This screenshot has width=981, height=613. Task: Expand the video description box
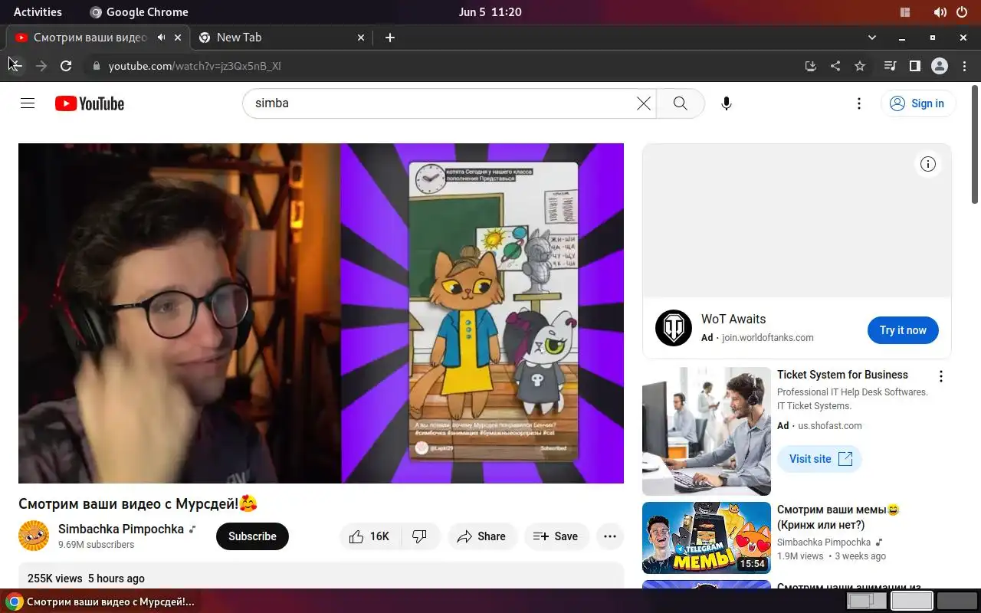321,575
